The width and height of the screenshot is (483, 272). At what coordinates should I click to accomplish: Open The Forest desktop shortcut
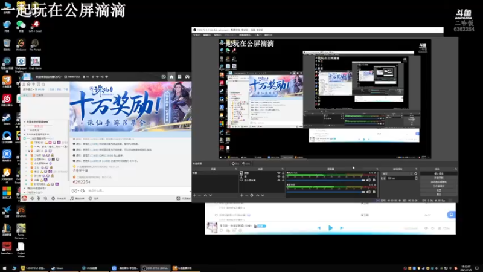click(35, 45)
